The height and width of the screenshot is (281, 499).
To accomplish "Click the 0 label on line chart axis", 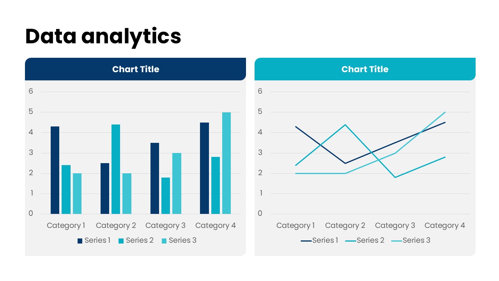I will [260, 213].
